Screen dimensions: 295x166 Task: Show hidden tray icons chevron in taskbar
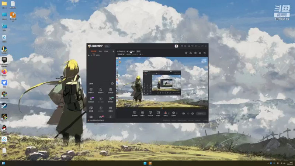click(x=268, y=163)
